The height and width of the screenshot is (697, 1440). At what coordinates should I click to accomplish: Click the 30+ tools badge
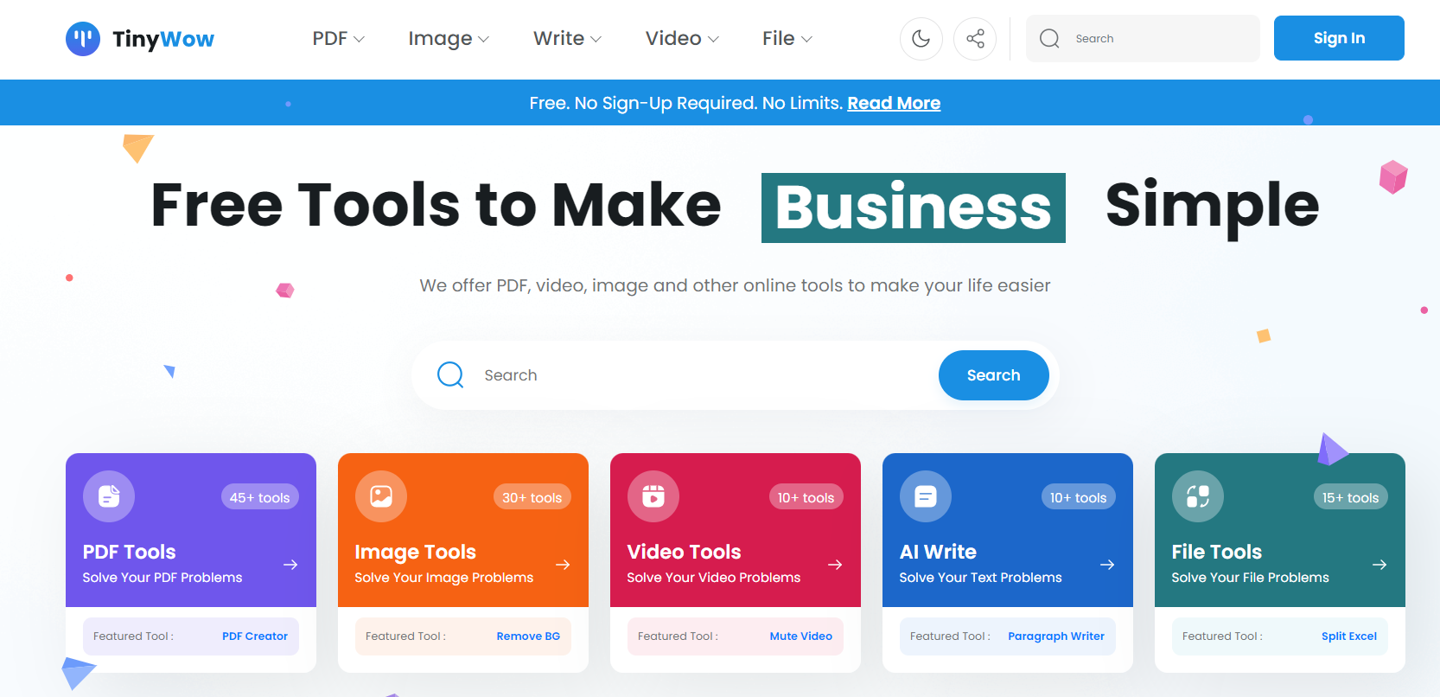click(532, 497)
